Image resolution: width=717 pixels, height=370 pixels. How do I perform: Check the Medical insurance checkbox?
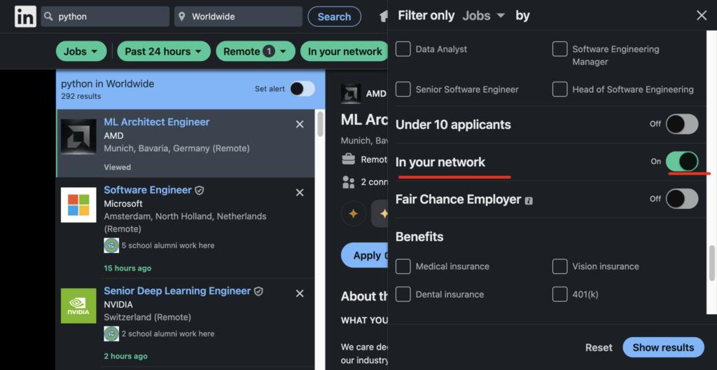(x=403, y=266)
